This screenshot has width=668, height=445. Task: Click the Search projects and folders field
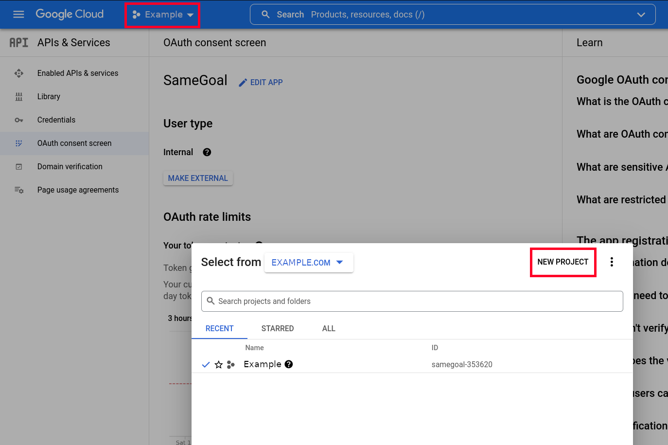click(x=412, y=301)
